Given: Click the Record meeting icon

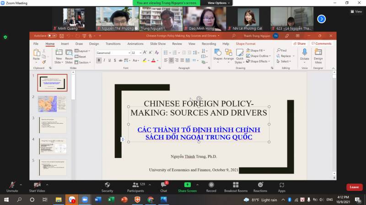Looking at the screenshot, I should [x=211, y=185].
